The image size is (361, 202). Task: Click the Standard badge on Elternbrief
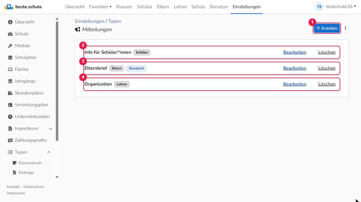pyautogui.click(x=136, y=68)
